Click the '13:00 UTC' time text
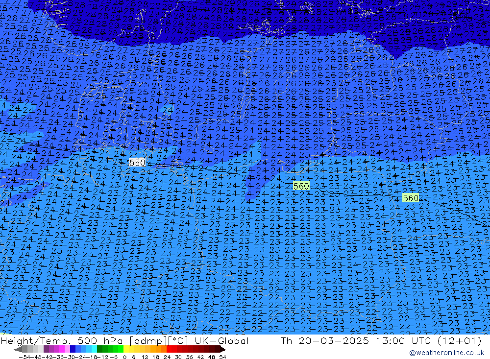 click(x=404, y=340)
